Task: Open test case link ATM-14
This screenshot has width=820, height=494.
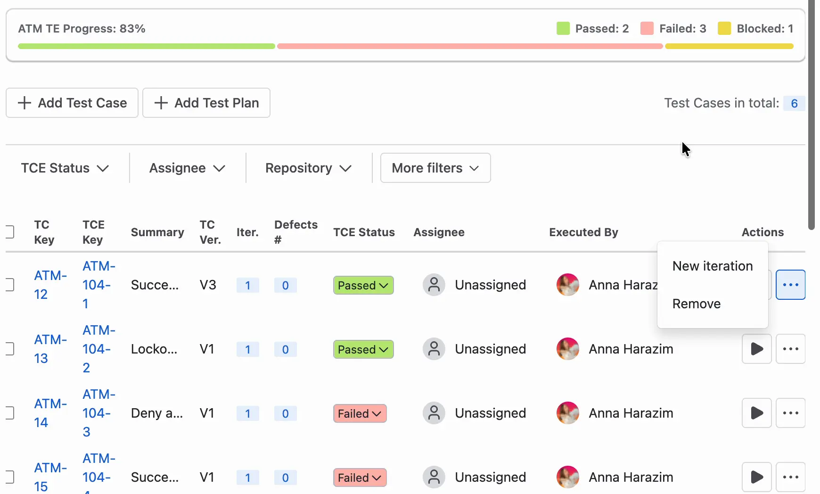Action: coord(50,413)
